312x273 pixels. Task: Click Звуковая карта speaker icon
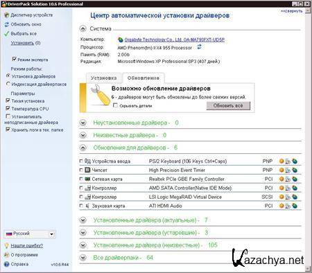coord(87,206)
